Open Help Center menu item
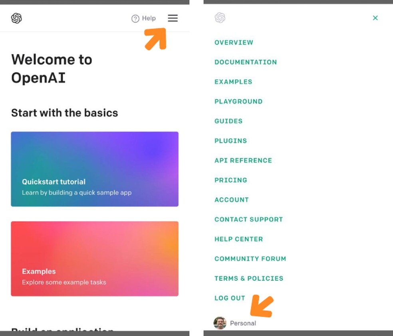The image size is (393, 336). pos(239,239)
